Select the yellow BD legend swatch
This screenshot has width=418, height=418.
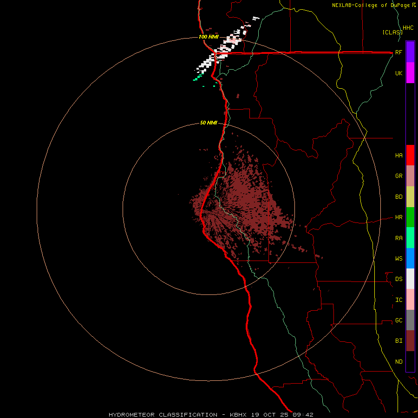(410, 197)
